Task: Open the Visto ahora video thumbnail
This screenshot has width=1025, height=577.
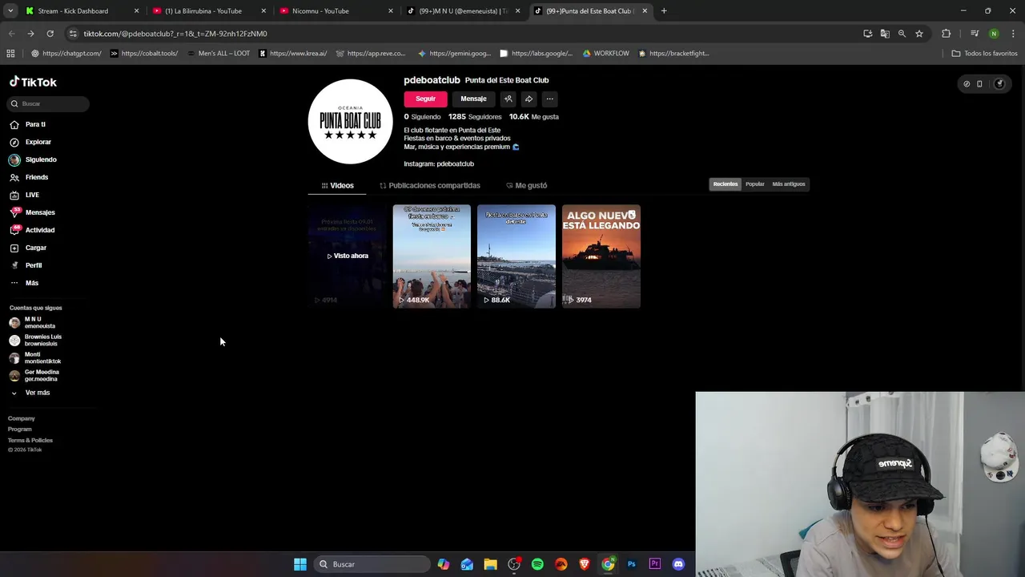Action: pyautogui.click(x=347, y=256)
